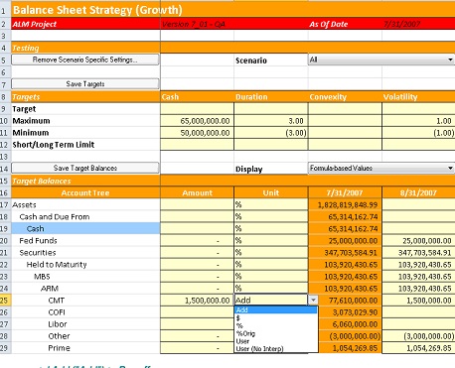Click CMT Amount cell 1,500,000.00

197,301
